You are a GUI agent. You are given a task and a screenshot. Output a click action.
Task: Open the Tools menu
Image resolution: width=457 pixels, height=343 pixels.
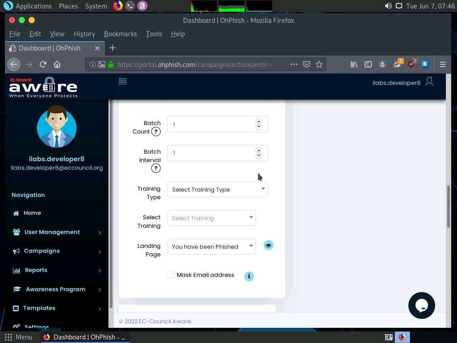[154, 34]
